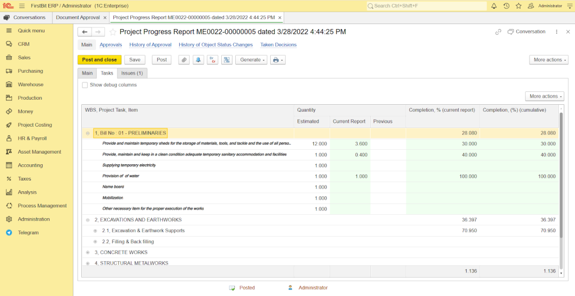Open History of Object Status Changes
The height and width of the screenshot is (296, 575).
pos(216,45)
